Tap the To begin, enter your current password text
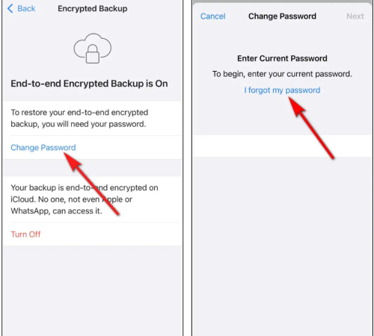Screen dimensions: 374x336 (282, 74)
